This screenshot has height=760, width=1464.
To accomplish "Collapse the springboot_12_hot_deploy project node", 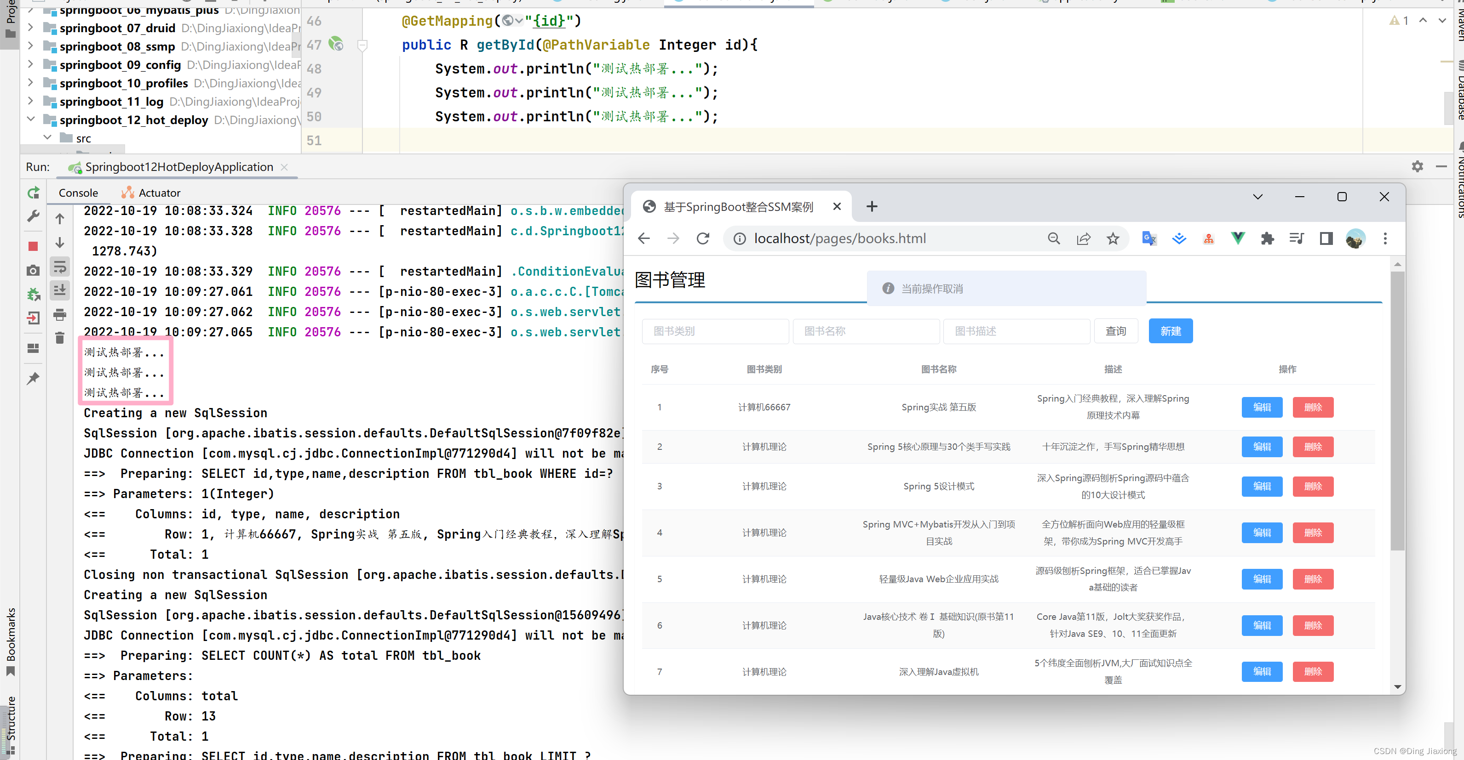I will click(x=31, y=120).
